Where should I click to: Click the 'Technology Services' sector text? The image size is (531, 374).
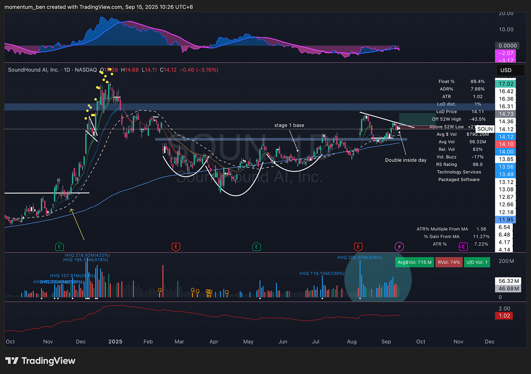coord(459,172)
